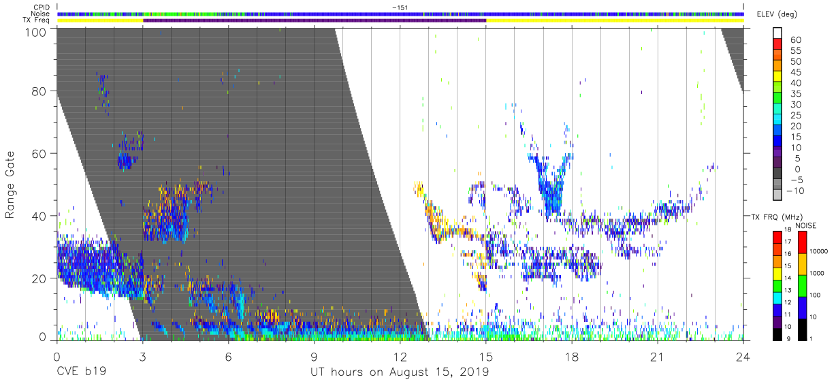Click the purple segment of the TX Freq strip

click(x=315, y=20)
